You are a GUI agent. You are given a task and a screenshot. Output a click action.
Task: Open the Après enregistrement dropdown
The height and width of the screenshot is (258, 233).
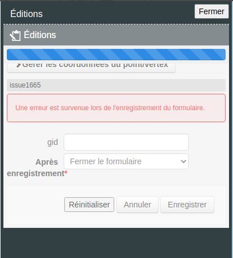pos(126,161)
